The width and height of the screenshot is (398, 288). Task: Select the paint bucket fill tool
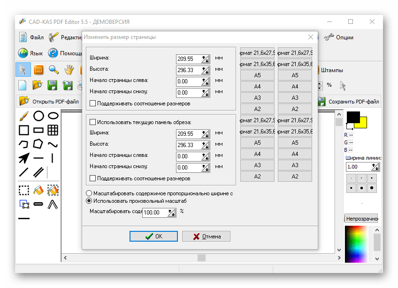38,190
